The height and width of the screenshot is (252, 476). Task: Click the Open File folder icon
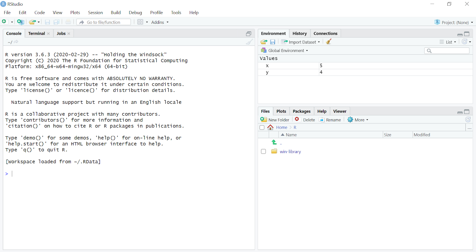[x=32, y=22]
